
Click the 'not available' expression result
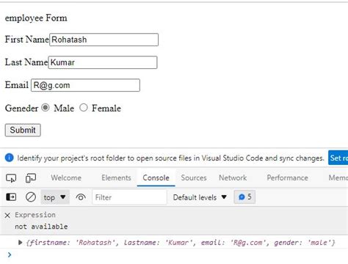(41, 227)
